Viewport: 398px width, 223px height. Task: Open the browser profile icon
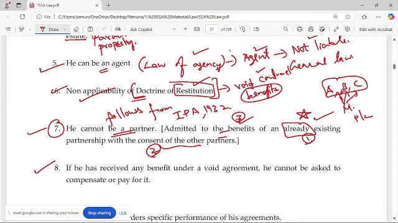click(7, 5)
